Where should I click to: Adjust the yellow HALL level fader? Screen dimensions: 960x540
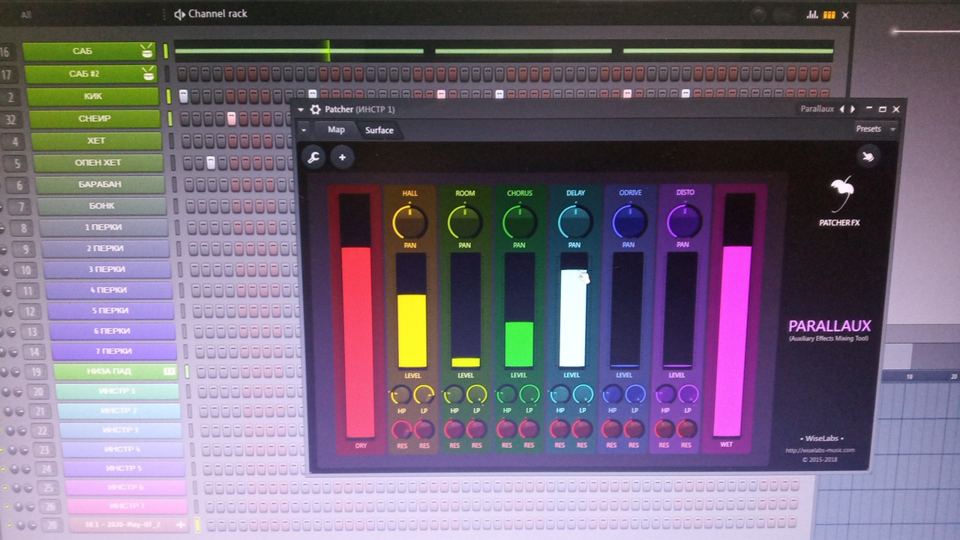pos(411,310)
